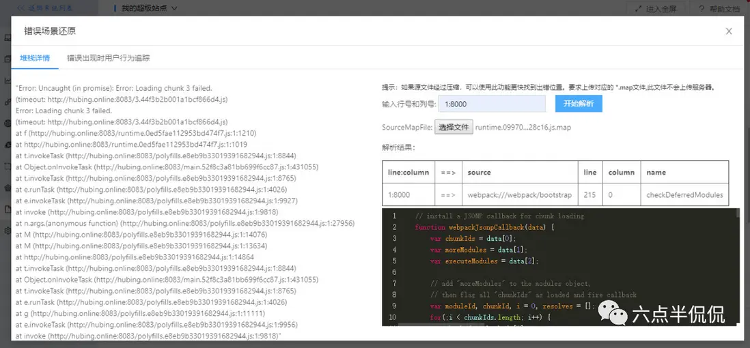Click stack line 'at M' 1:14076
Viewport: 750px width, 348px height.
pos(141,235)
